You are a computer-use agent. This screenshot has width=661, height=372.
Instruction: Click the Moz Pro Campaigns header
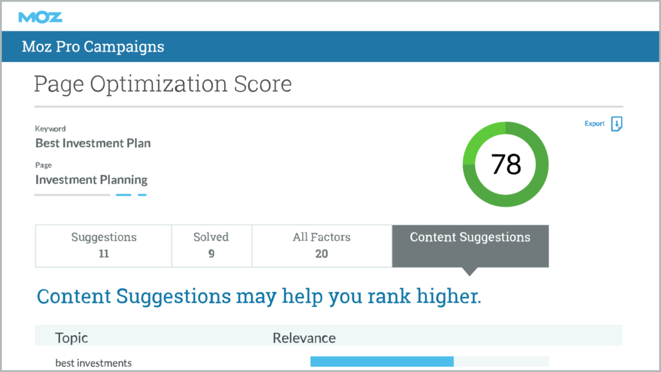coord(92,46)
